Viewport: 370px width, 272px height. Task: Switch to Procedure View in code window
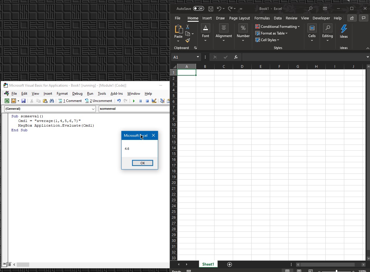(x=4, y=264)
